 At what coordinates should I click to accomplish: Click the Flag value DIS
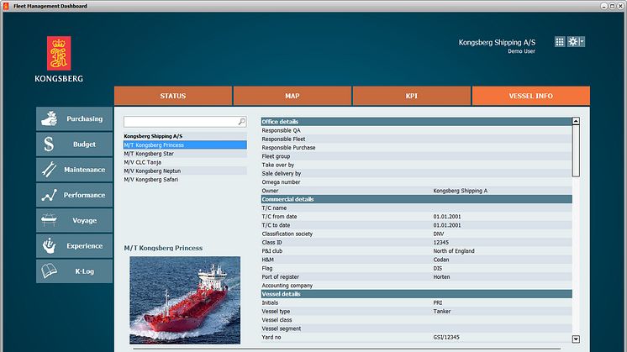(438, 268)
